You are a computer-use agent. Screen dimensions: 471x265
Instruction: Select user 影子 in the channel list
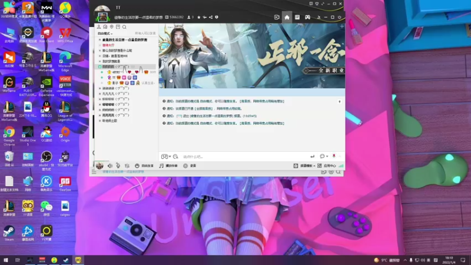(x=115, y=83)
